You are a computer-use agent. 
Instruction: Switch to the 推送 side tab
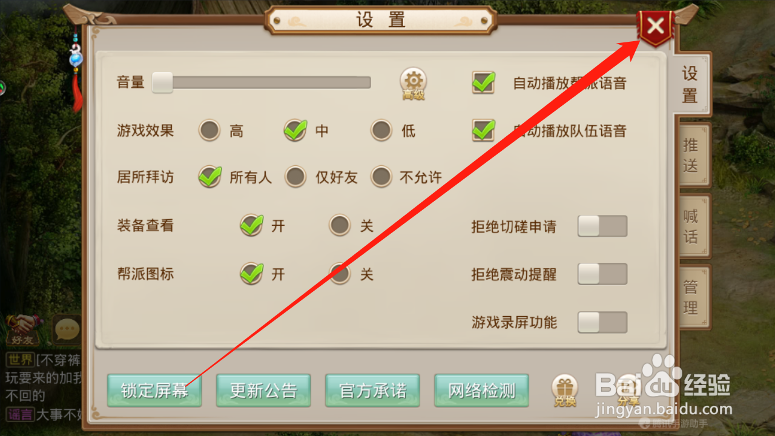coord(691,155)
